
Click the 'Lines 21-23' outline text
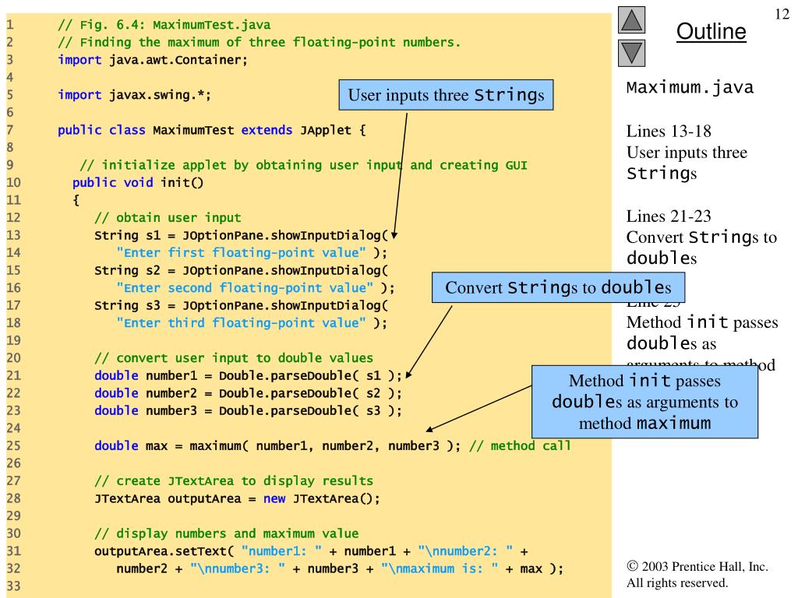coord(668,216)
